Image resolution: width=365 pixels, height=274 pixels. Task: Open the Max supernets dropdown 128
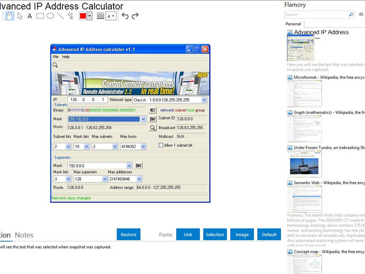click(x=105, y=179)
